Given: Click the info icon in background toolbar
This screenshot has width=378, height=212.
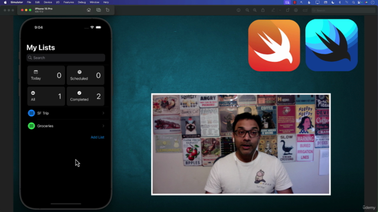Looking at the screenshot, I should (x=239, y=11).
